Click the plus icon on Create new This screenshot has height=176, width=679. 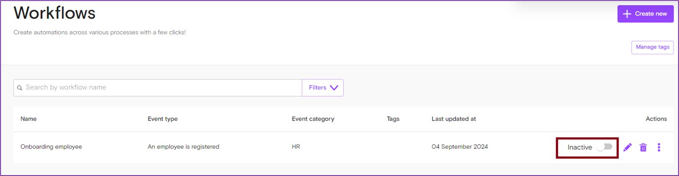627,14
